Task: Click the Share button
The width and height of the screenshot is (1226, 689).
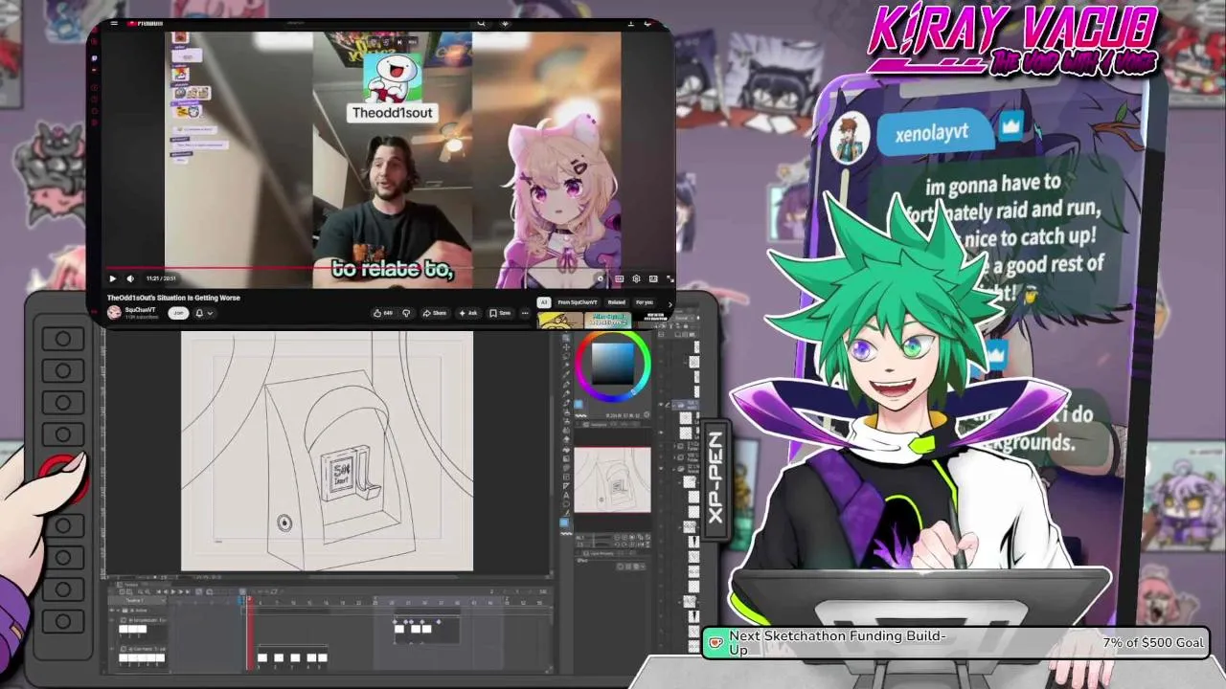Action: (435, 313)
